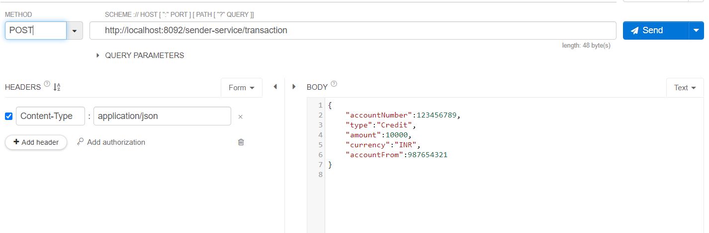Open the body Text format dropdown
The image size is (709, 233).
[685, 87]
